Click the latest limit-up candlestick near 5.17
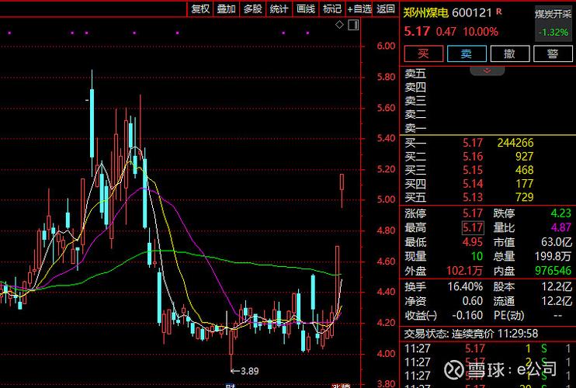This screenshot has width=576, height=388. 342,191
